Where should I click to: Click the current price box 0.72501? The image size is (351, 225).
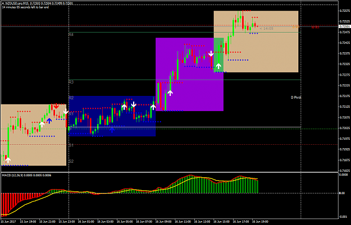point(344,26)
